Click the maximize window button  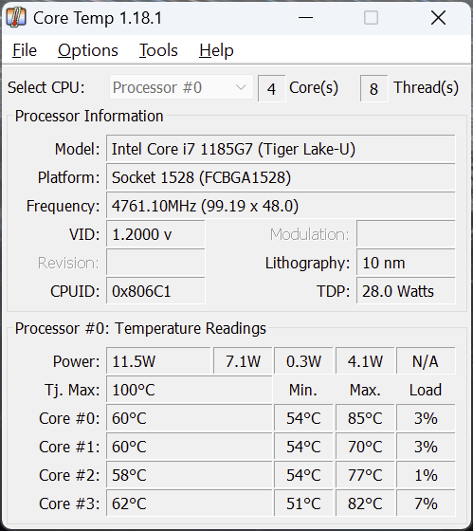click(371, 18)
